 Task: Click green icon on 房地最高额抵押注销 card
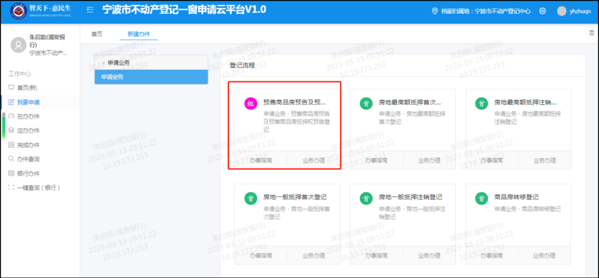[482, 103]
